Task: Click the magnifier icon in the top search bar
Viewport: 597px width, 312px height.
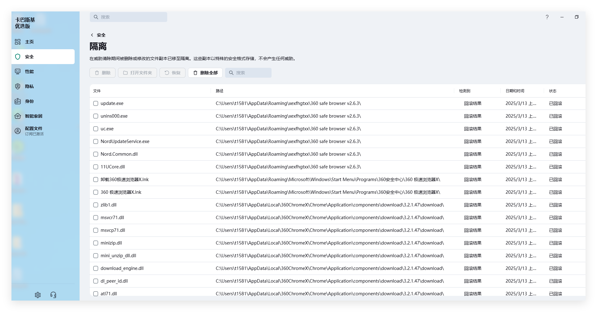Action: (x=96, y=17)
